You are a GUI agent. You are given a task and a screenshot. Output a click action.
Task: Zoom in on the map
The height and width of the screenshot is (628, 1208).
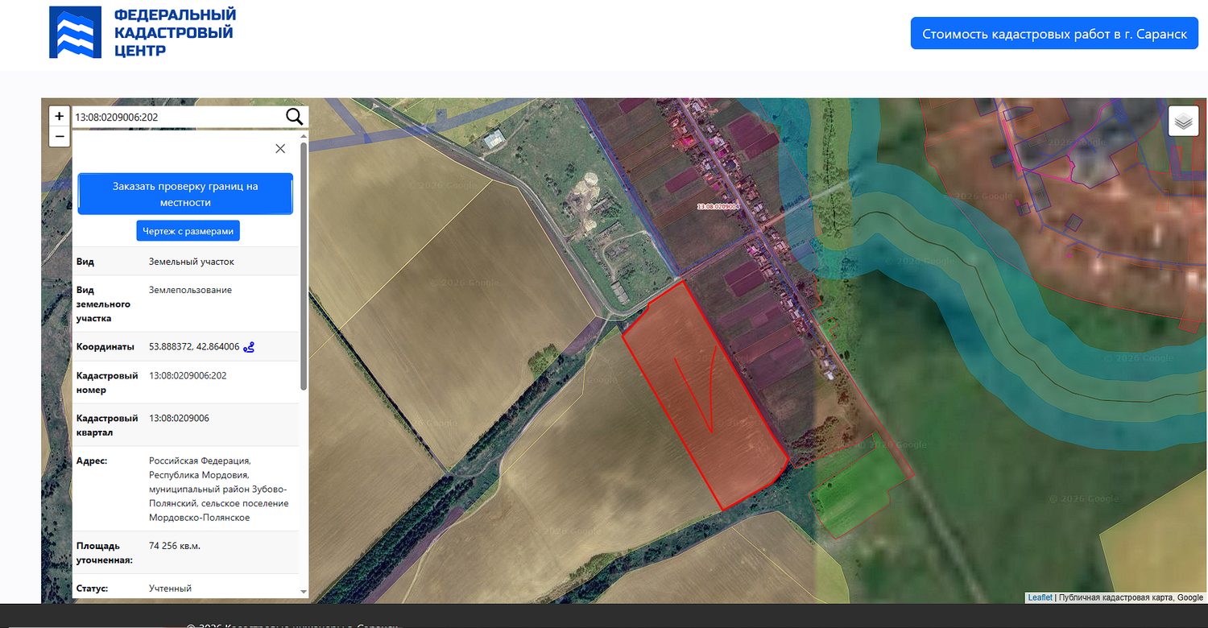pos(59,116)
